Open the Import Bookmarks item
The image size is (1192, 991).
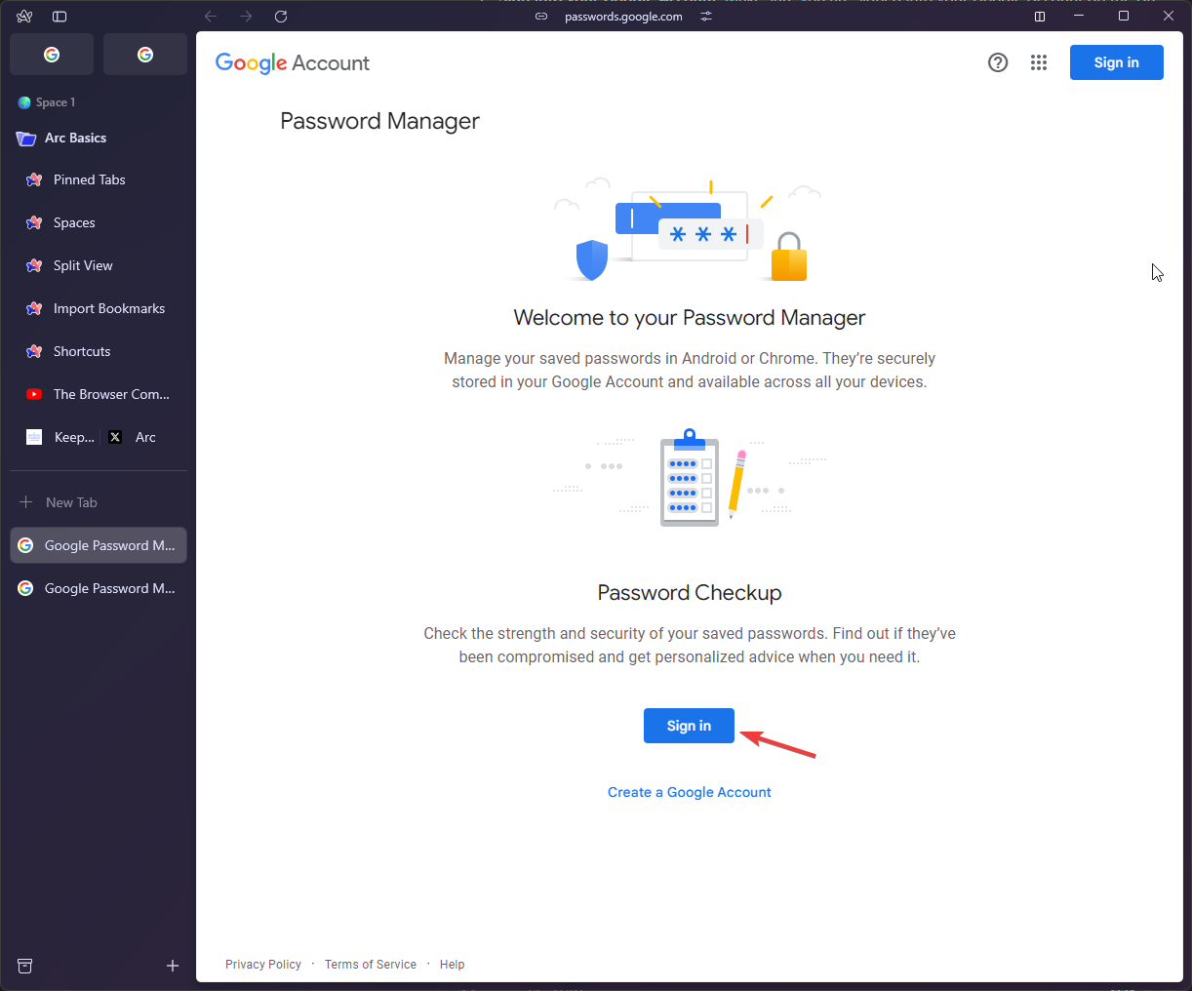click(x=99, y=308)
